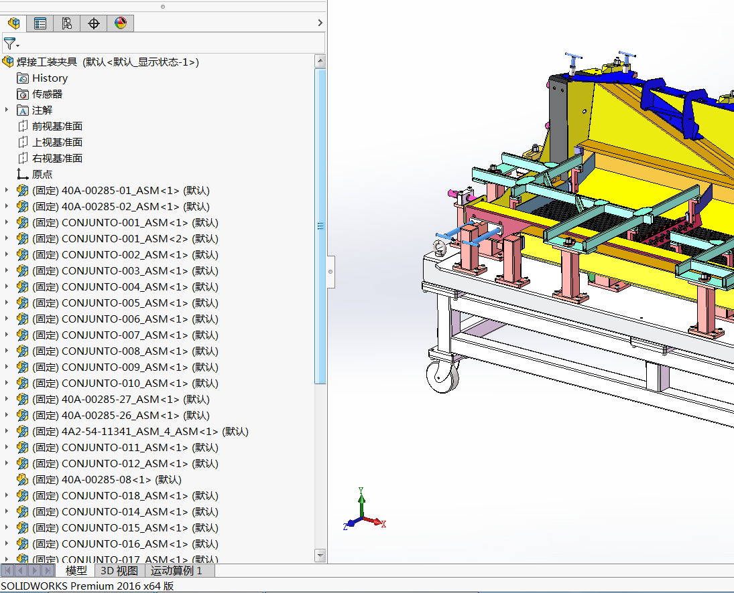Switch to the 模型 tab
734x593 pixels.
click(x=76, y=570)
